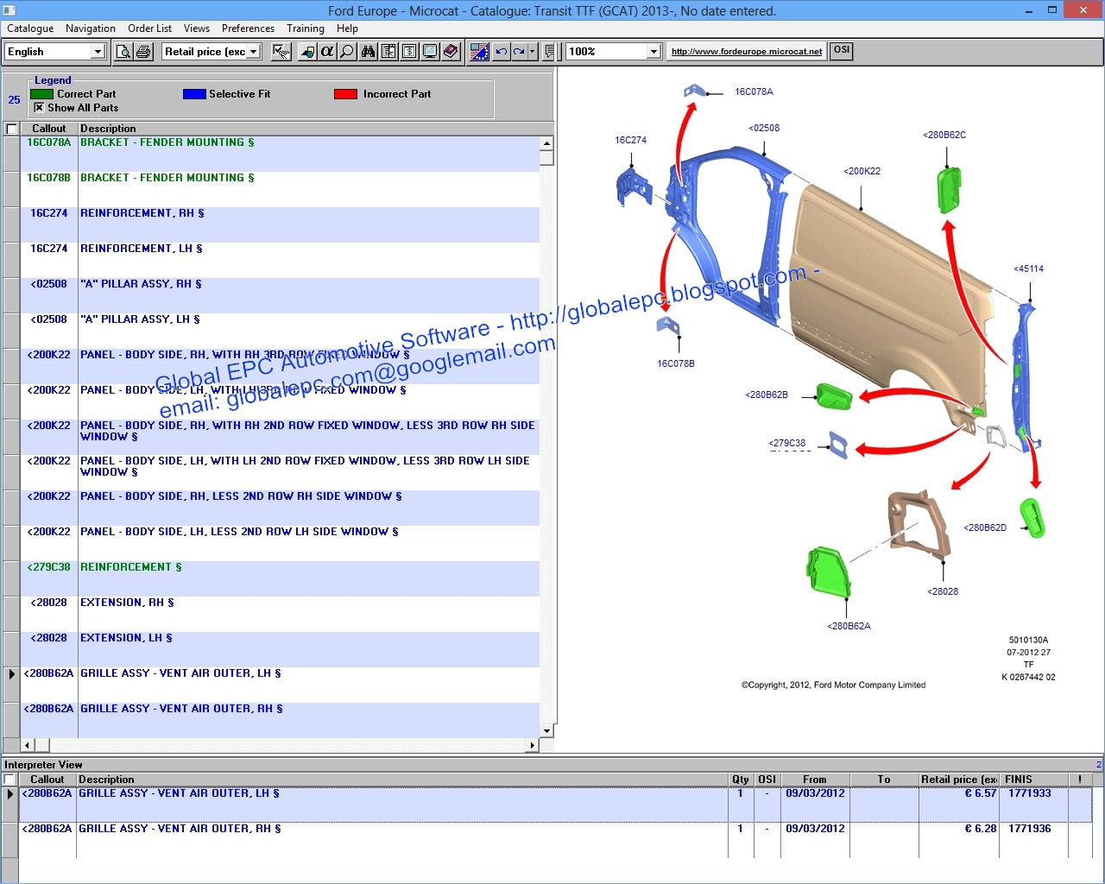Click the red Incorrect Part legend swatch
Screen dimensions: 1105x884
coord(345,94)
